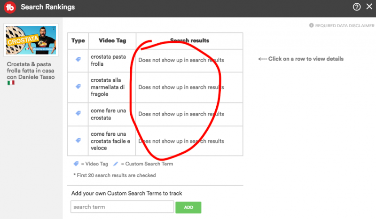Click the Search results column header
The width and height of the screenshot is (376, 219).
(x=189, y=41)
